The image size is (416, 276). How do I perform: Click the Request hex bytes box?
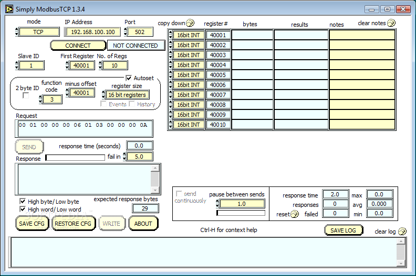[x=84, y=129]
